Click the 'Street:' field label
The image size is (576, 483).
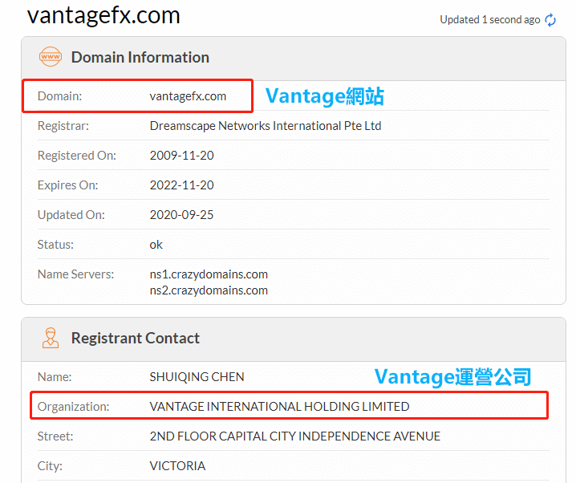(55, 436)
